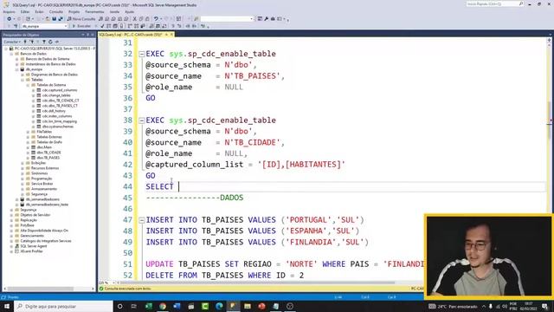
Task: Click the Executar button
Action: [81, 26]
